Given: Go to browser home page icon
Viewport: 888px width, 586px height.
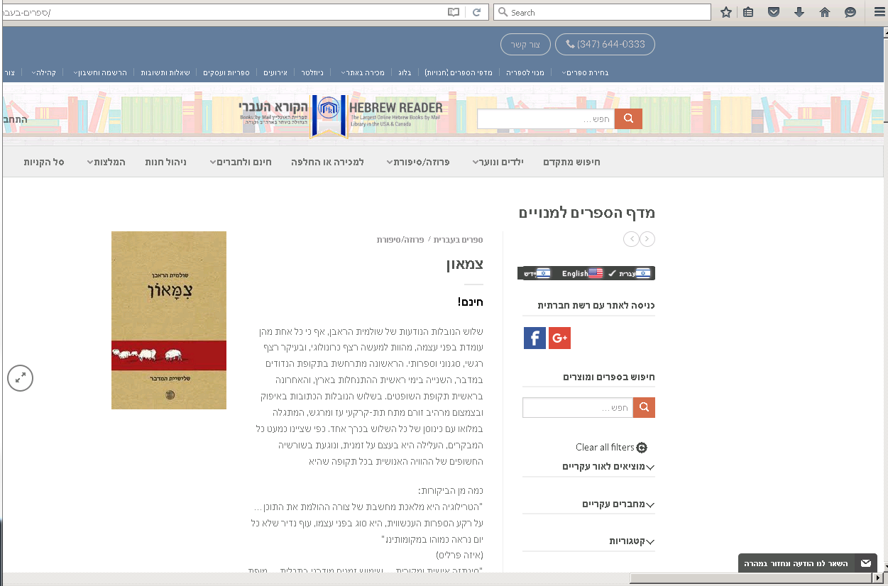Looking at the screenshot, I should point(824,12).
